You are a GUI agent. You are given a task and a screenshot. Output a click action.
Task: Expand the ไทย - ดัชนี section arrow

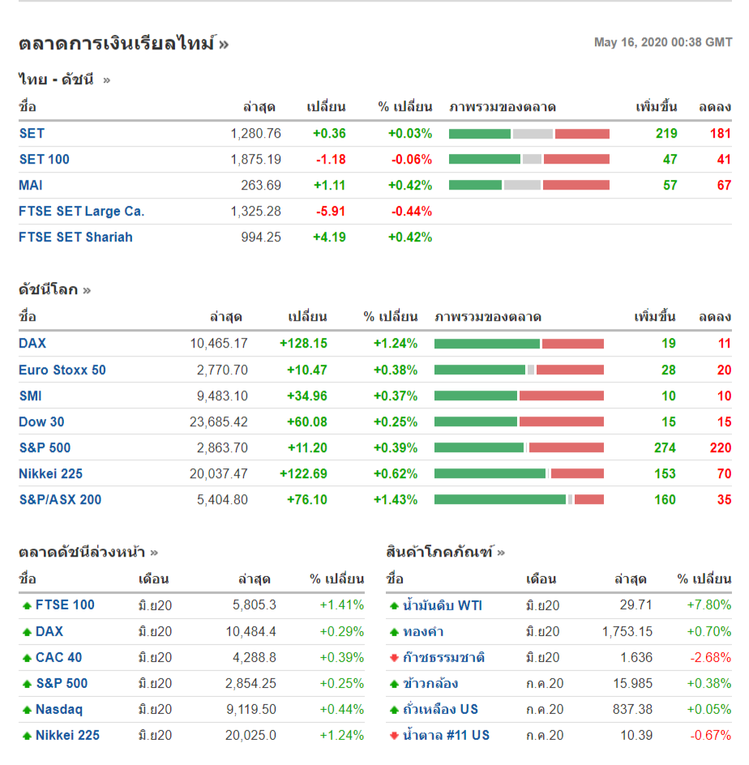[x=106, y=79]
